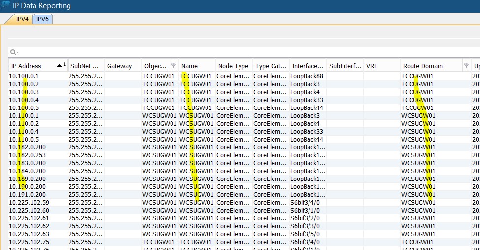Sort by the Node Type column header
The width and height of the screenshot is (480, 250).
tap(233, 66)
